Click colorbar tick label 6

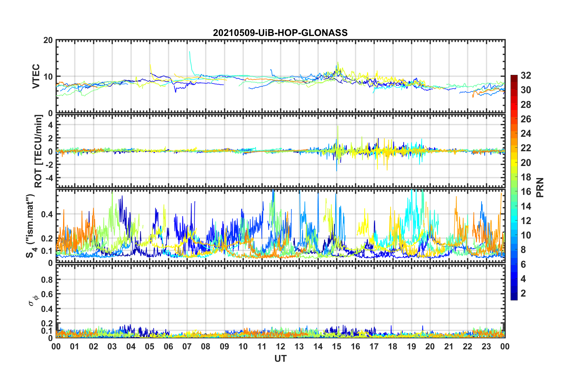523,264
